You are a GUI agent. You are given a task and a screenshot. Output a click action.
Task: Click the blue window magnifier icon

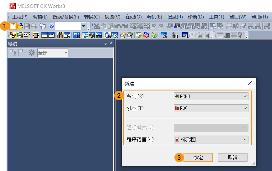[x=185, y=35]
